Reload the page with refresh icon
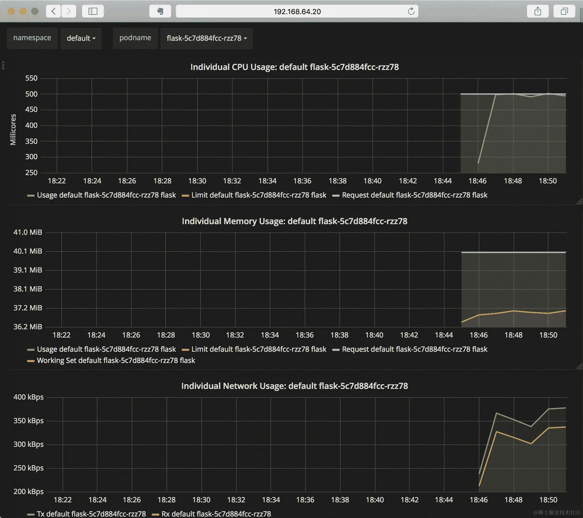 coord(411,11)
